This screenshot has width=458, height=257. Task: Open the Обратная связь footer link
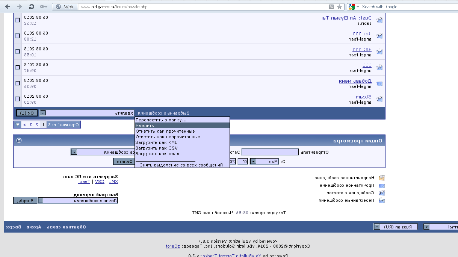(x=67, y=227)
